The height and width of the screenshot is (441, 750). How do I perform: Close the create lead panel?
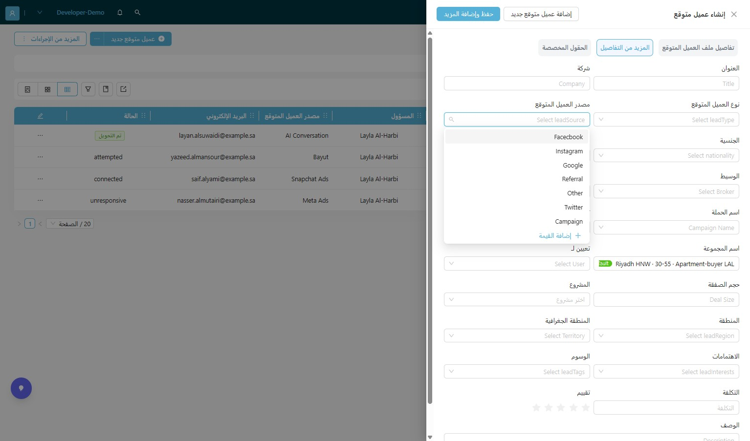tap(734, 14)
